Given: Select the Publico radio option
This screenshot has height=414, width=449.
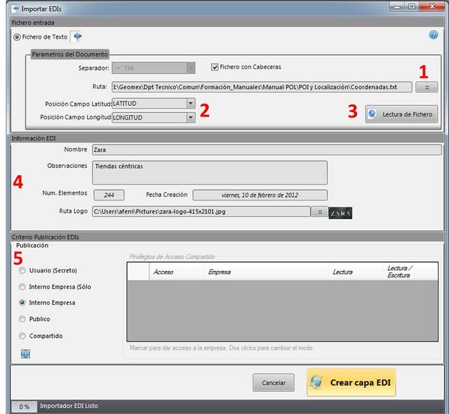Looking at the screenshot, I should pyautogui.click(x=23, y=319).
